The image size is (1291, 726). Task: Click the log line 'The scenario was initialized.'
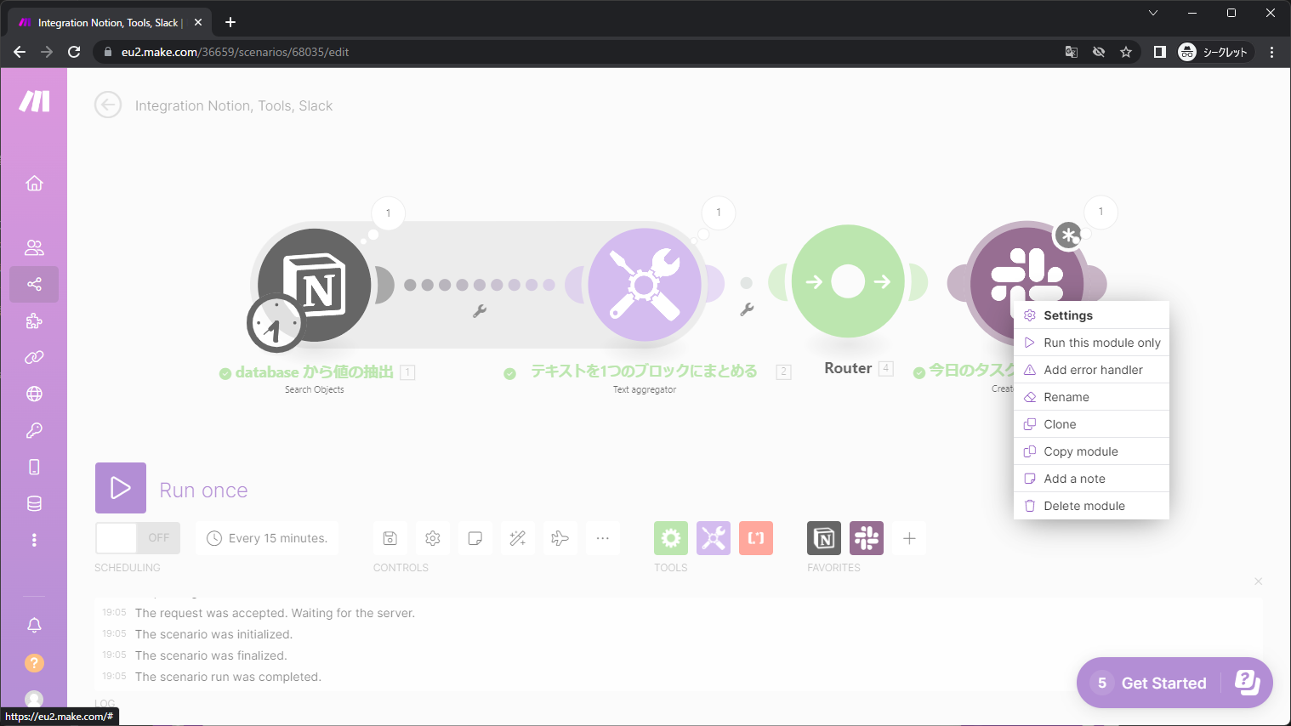pos(213,634)
